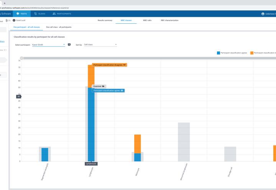This screenshot has height=190, width=276.
Task: Open the Slides navigation tab
Action: click(40, 14)
